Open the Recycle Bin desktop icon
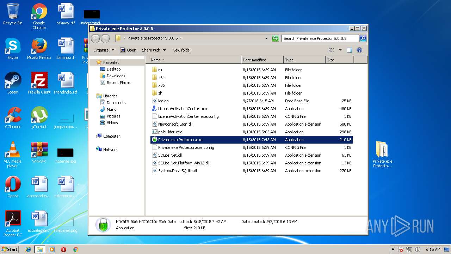This screenshot has height=254, width=451. (13, 14)
